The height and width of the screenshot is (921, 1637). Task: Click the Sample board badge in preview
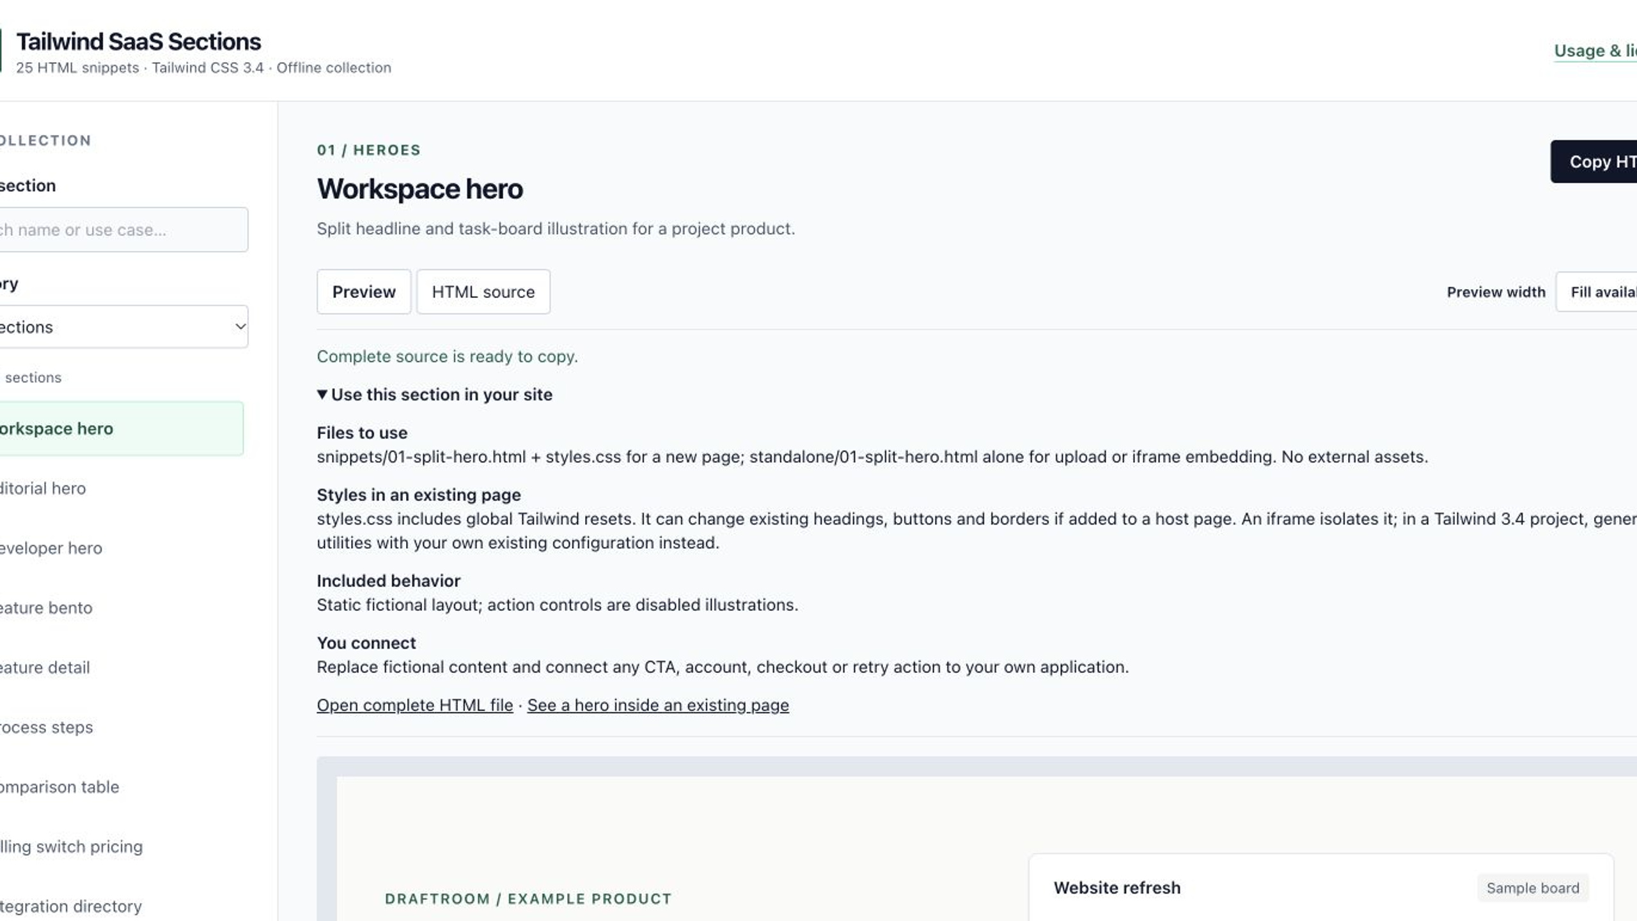(x=1533, y=888)
